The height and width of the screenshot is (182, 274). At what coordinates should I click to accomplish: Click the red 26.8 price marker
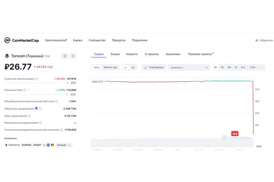(x=235, y=134)
